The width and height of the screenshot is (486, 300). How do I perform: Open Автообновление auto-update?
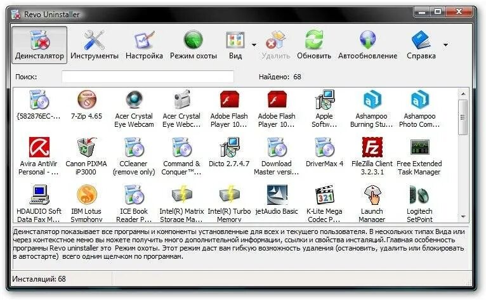[x=367, y=45]
